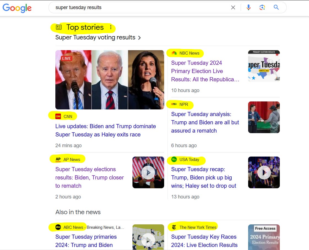Open NPR 'Super Tuesday analysis' story
Screen dimensions: 309x250
(205, 122)
